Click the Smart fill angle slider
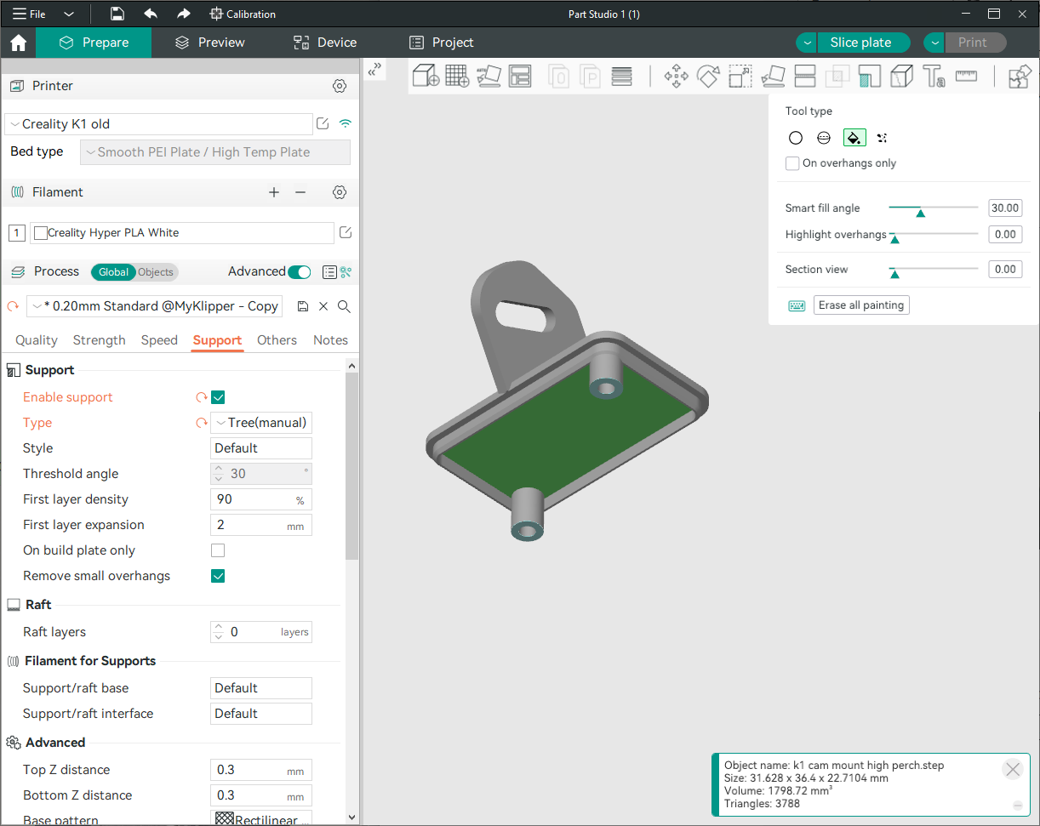The width and height of the screenshot is (1040, 826). [x=934, y=208]
